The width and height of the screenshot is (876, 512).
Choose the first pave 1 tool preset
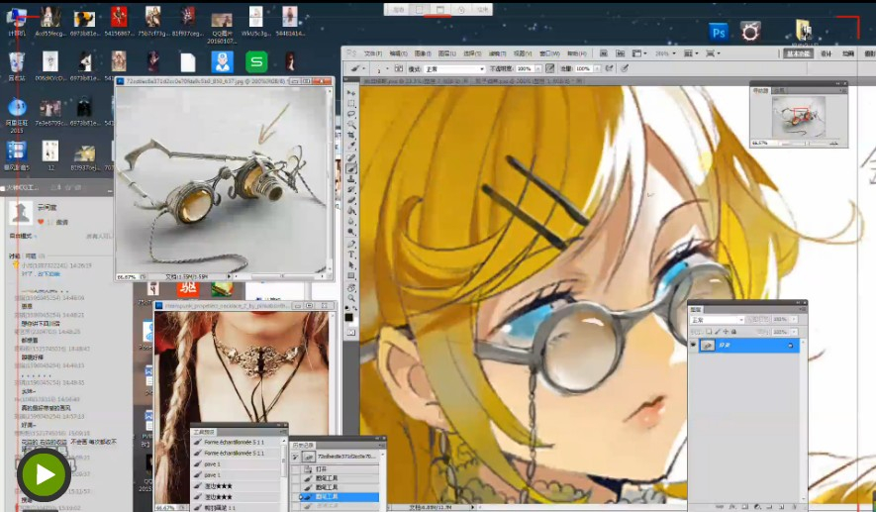coord(237,463)
